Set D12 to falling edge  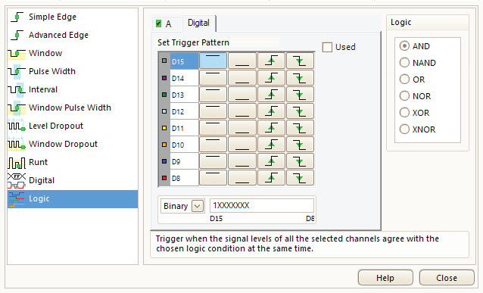300,111
